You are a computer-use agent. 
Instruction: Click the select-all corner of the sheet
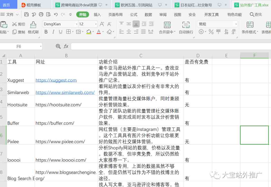[3, 55]
